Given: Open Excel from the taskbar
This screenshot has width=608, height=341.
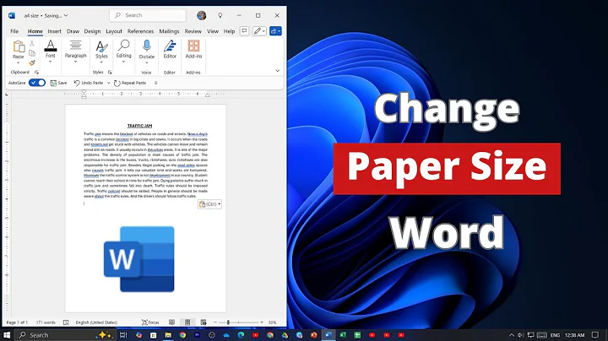Looking at the screenshot, I should point(343,335).
